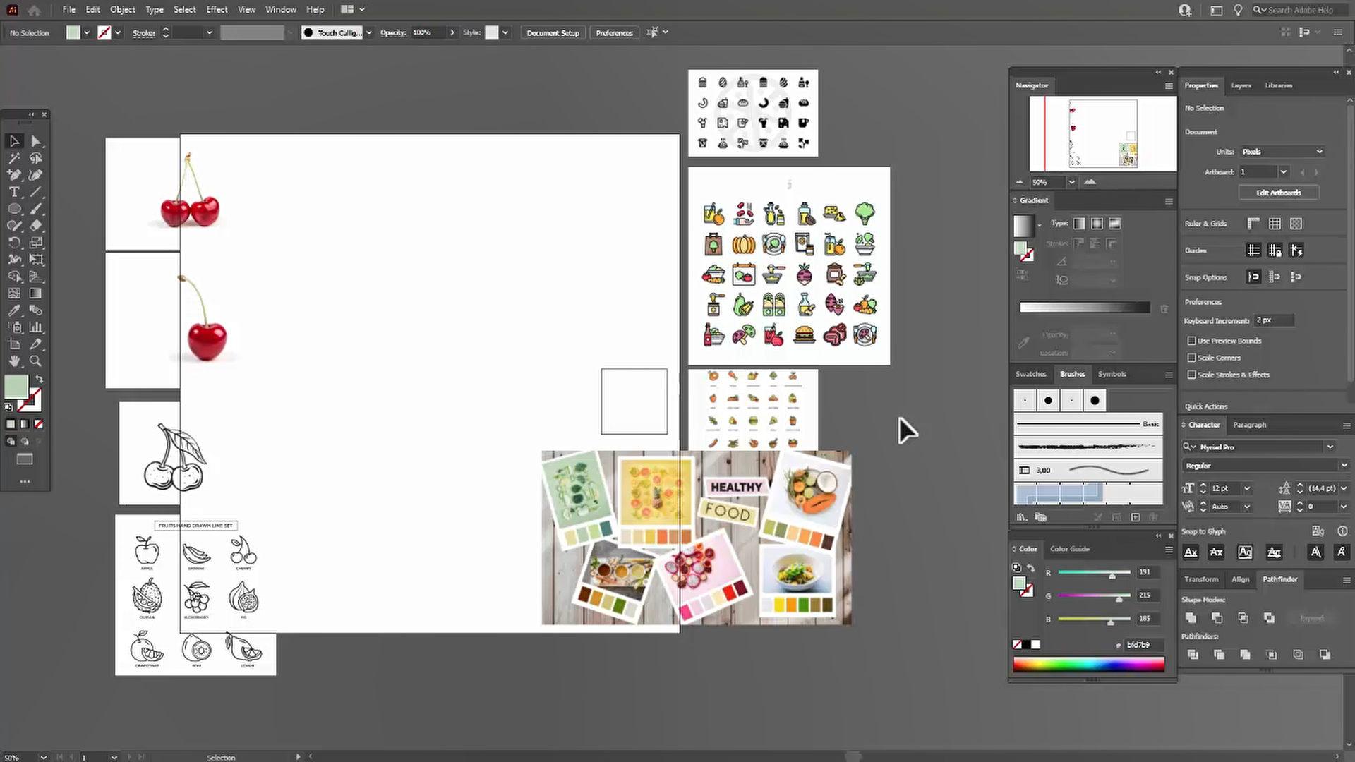Click the RGB color spectrum bar
Image resolution: width=1355 pixels, height=762 pixels.
1088,664
